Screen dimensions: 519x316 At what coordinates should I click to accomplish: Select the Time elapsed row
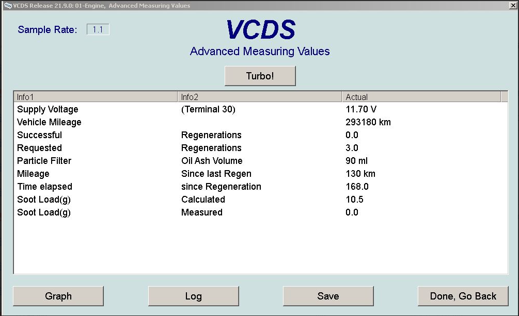(x=260, y=187)
